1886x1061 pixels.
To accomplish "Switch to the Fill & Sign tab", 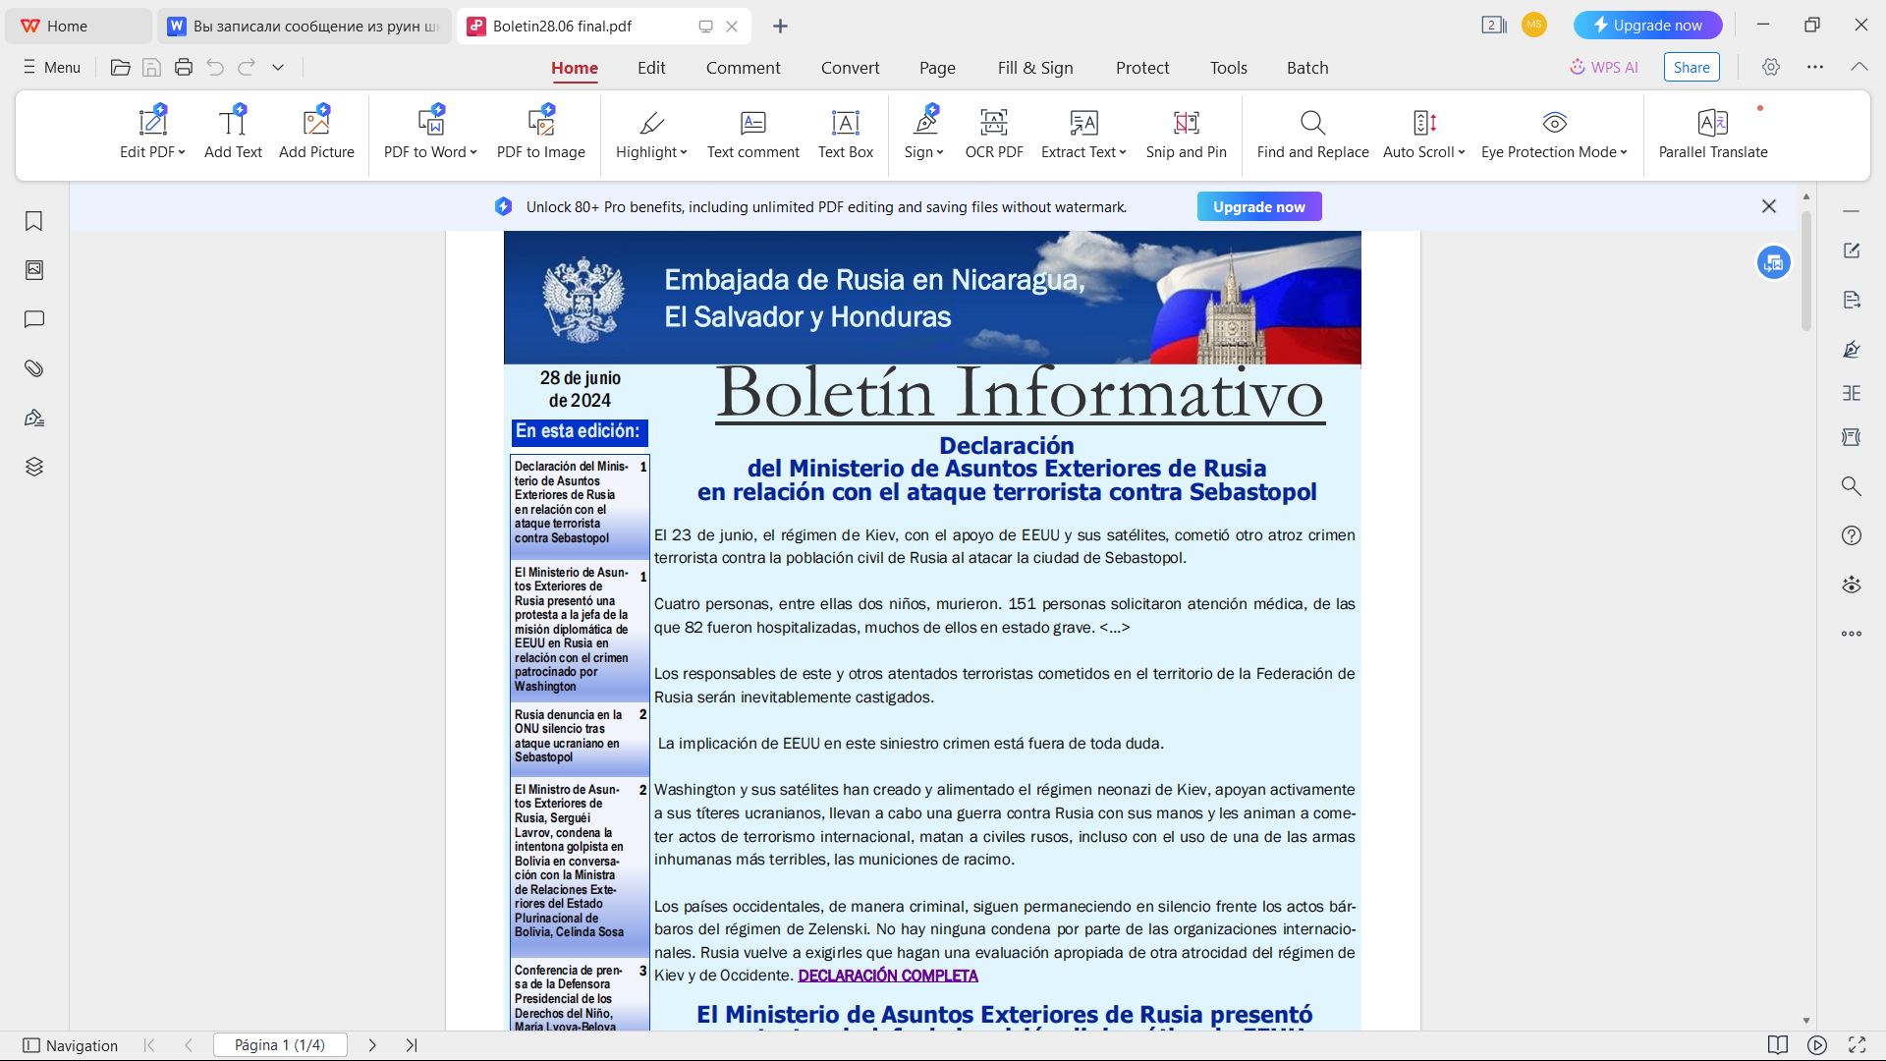I will coord(1035,68).
